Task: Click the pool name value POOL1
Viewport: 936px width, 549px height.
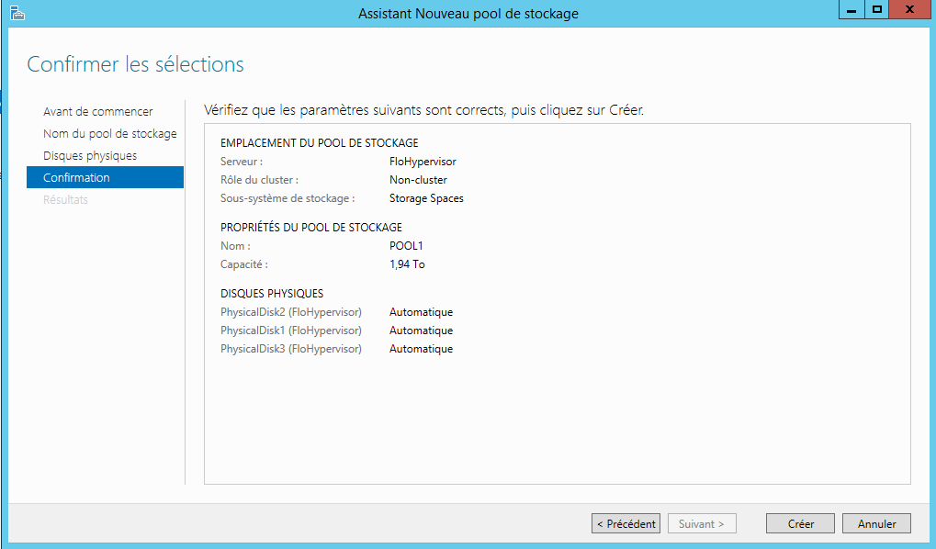Action: coord(406,246)
